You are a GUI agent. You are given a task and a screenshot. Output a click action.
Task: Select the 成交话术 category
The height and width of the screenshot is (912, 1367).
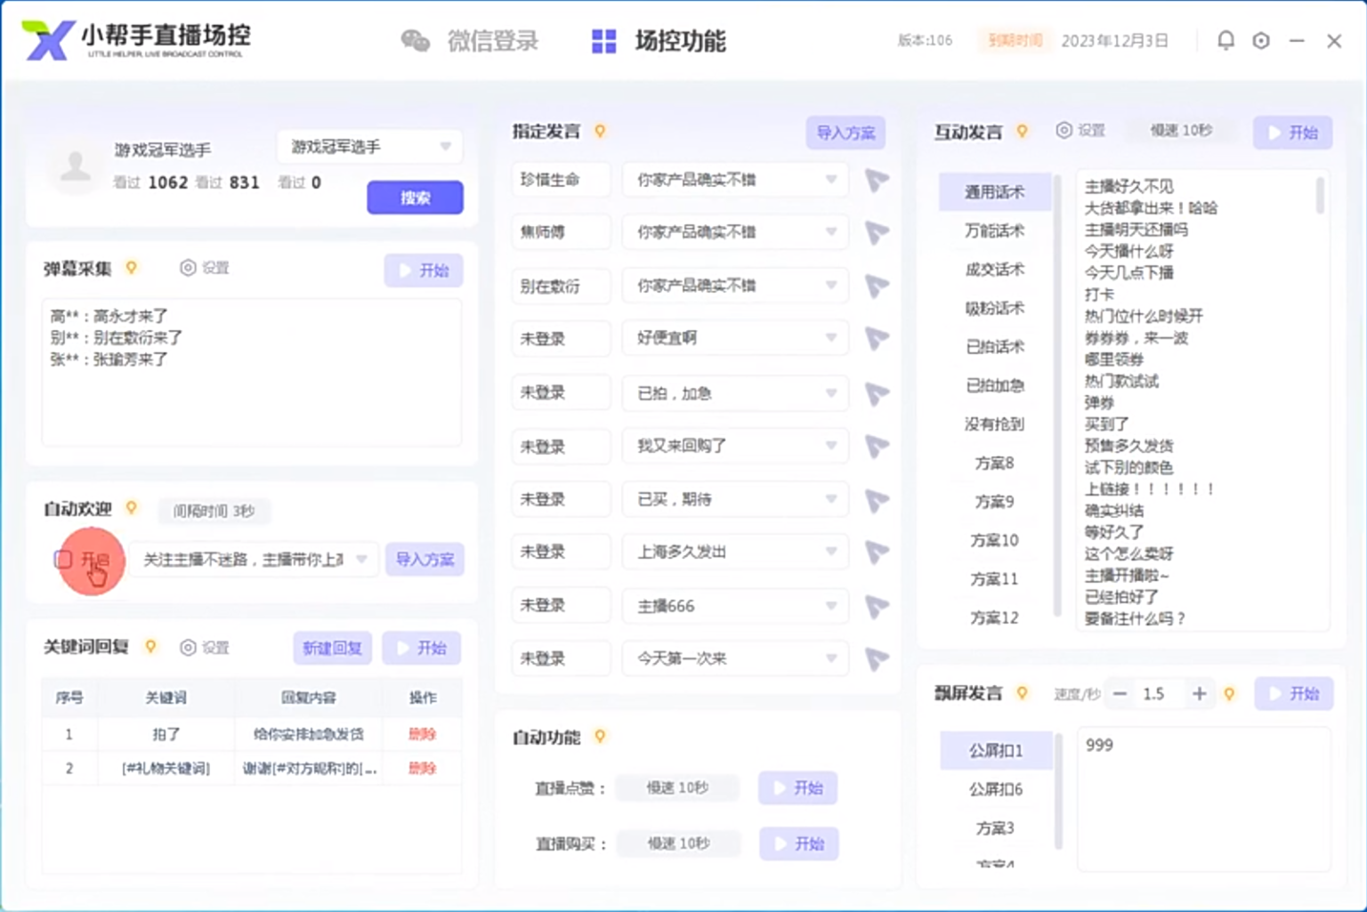995,270
